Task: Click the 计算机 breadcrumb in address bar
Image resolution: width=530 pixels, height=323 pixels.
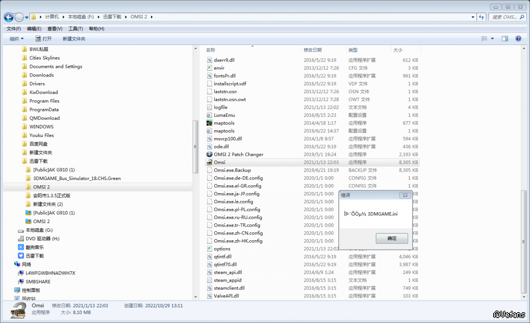Action: 52,17
